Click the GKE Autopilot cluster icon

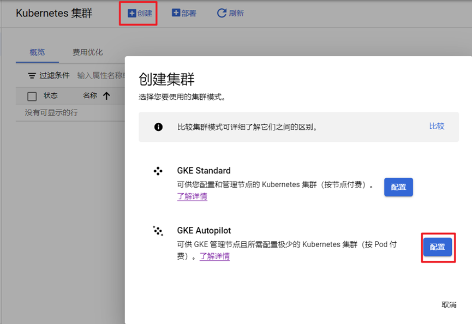coord(158,231)
